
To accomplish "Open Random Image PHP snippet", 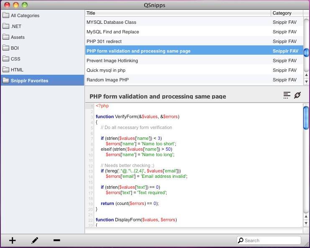I will (x=194, y=80).
